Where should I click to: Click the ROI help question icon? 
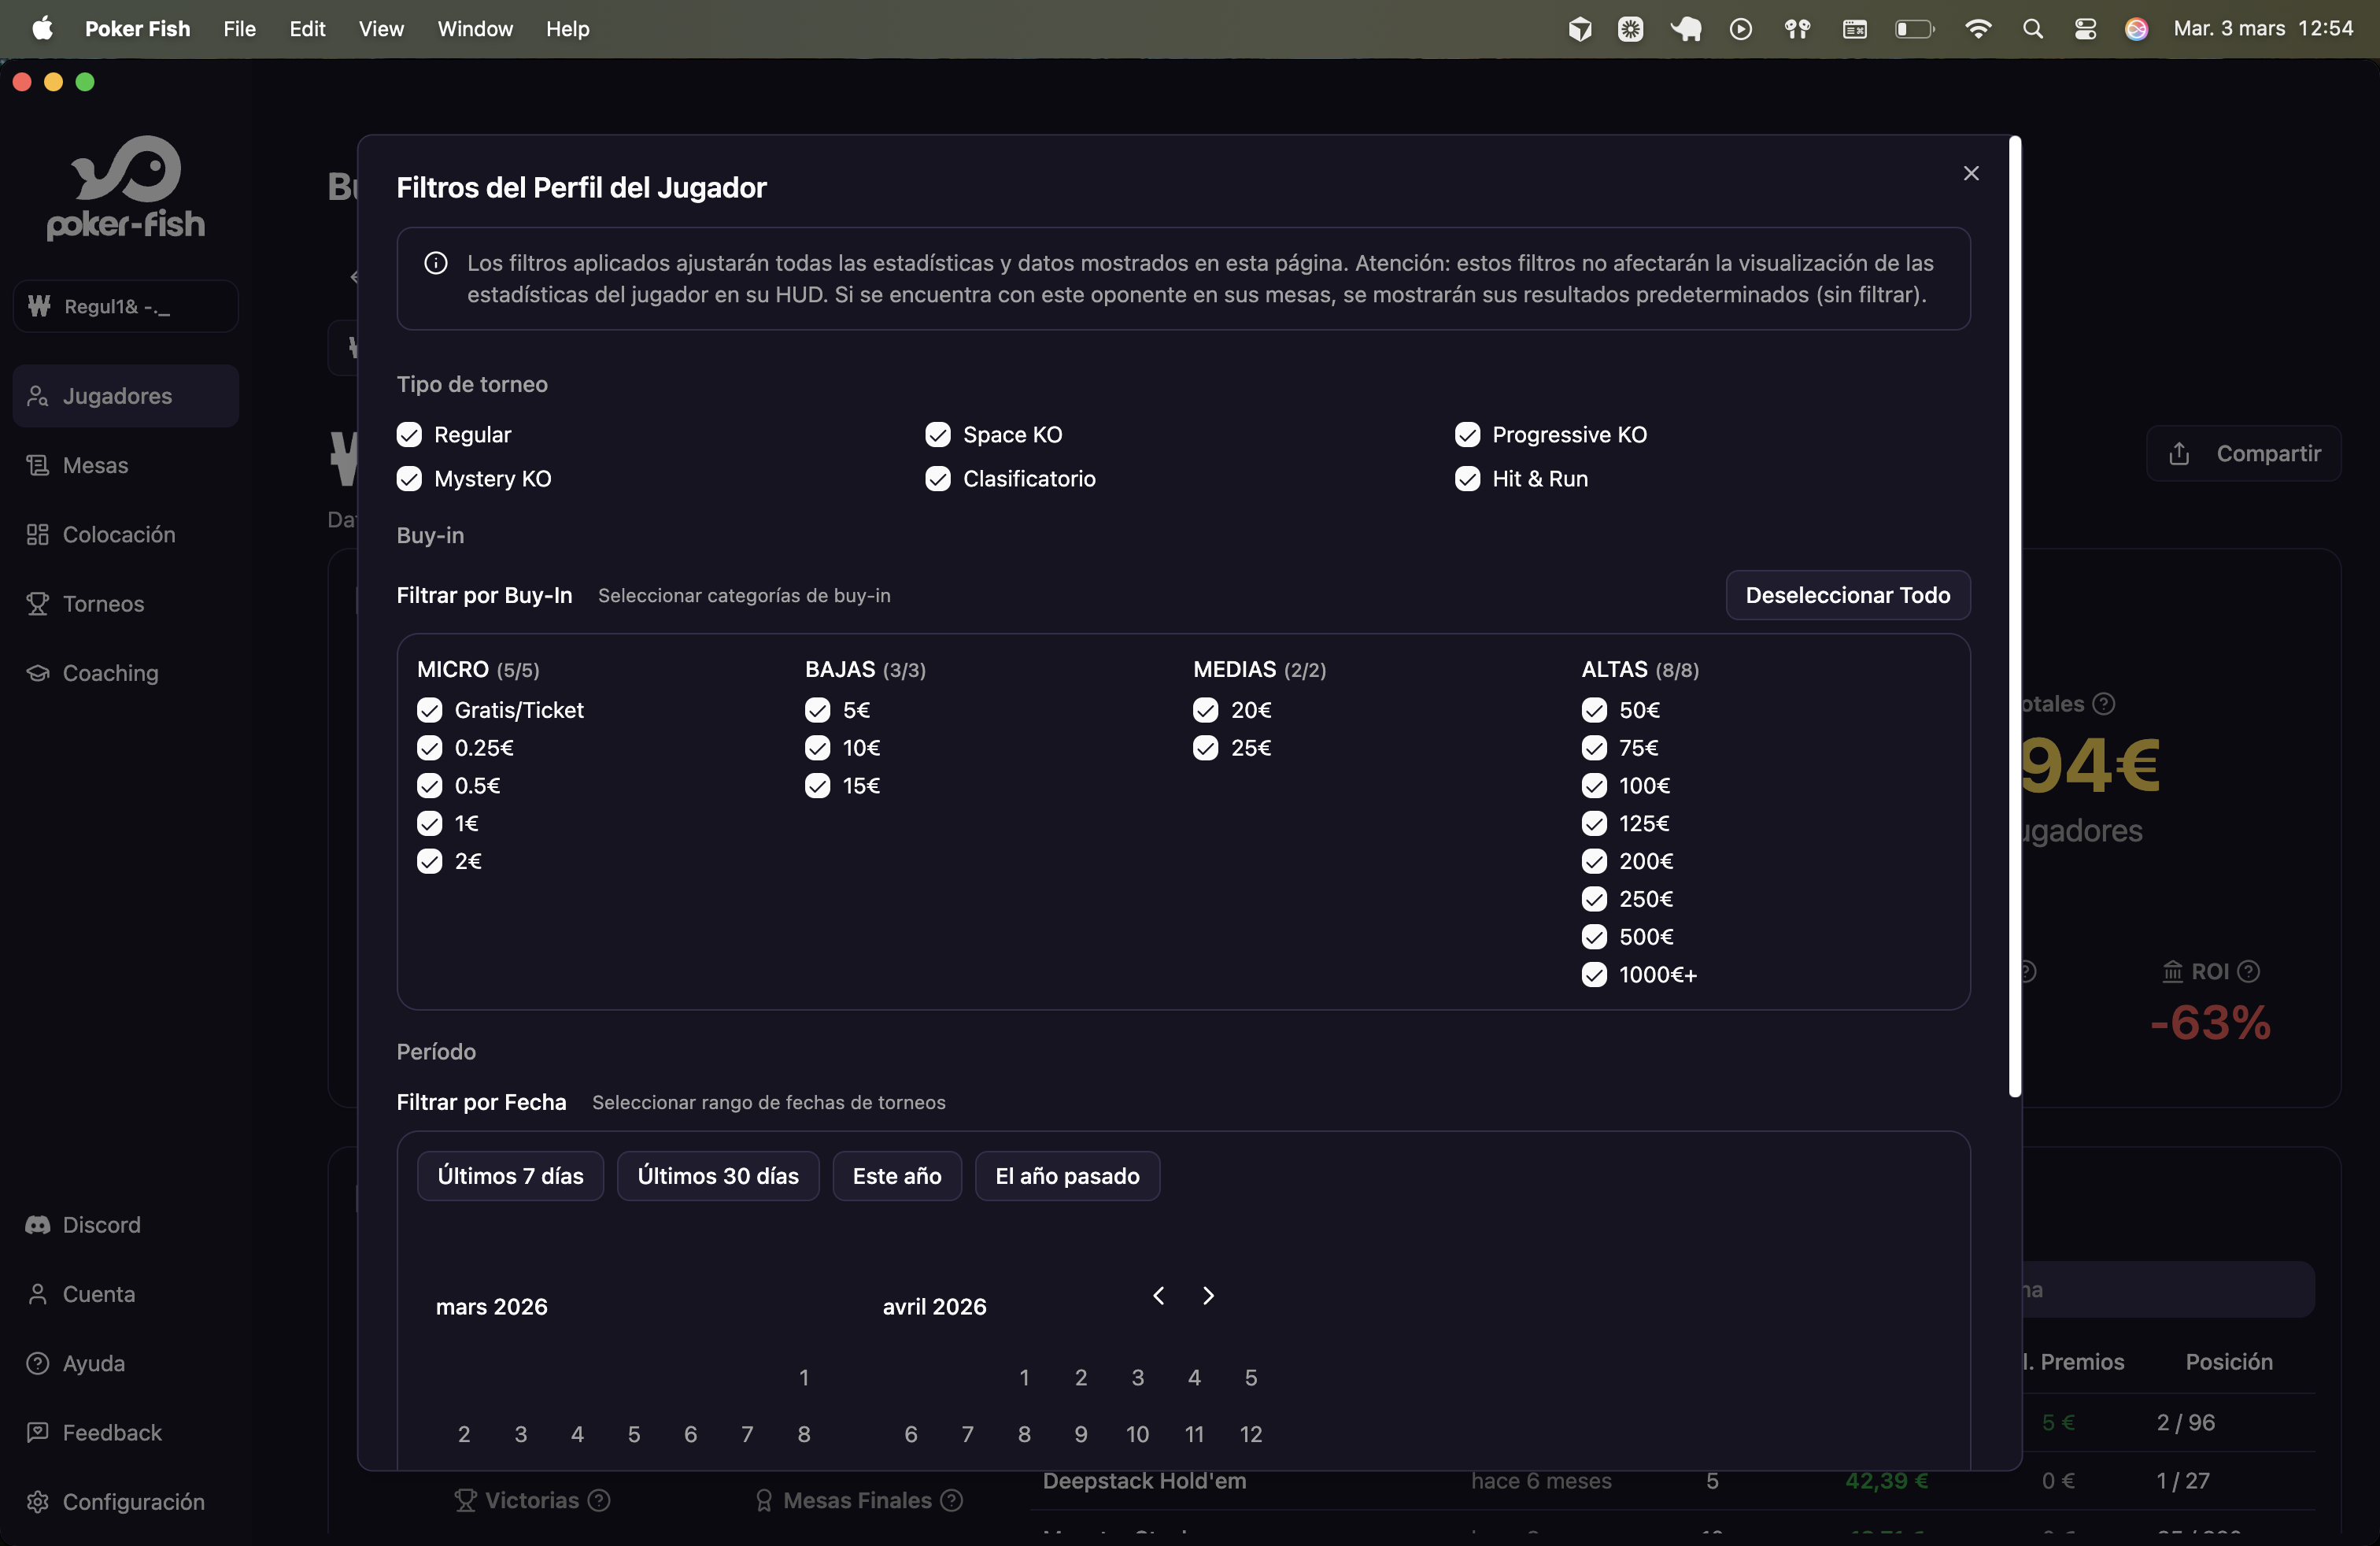tap(2248, 971)
